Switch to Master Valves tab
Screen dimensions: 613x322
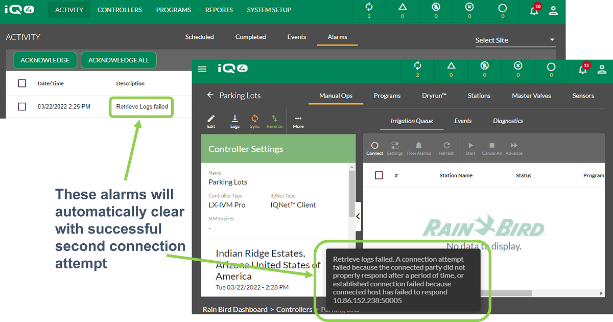coord(532,96)
